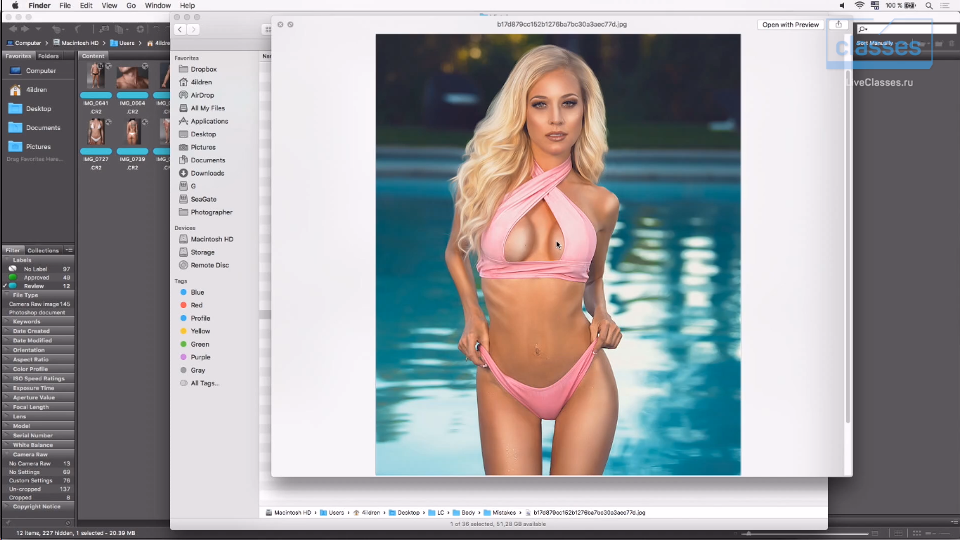Viewport: 960px width, 540px height.
Task: Click the Share icon in Quick Look
Action: point(838,25)
